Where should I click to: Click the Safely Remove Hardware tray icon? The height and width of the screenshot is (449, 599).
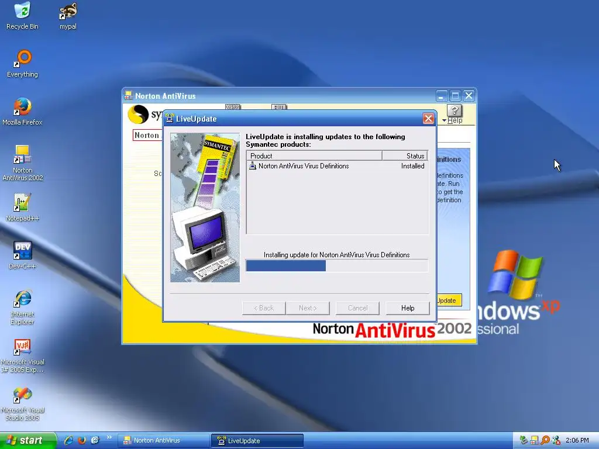524,440
